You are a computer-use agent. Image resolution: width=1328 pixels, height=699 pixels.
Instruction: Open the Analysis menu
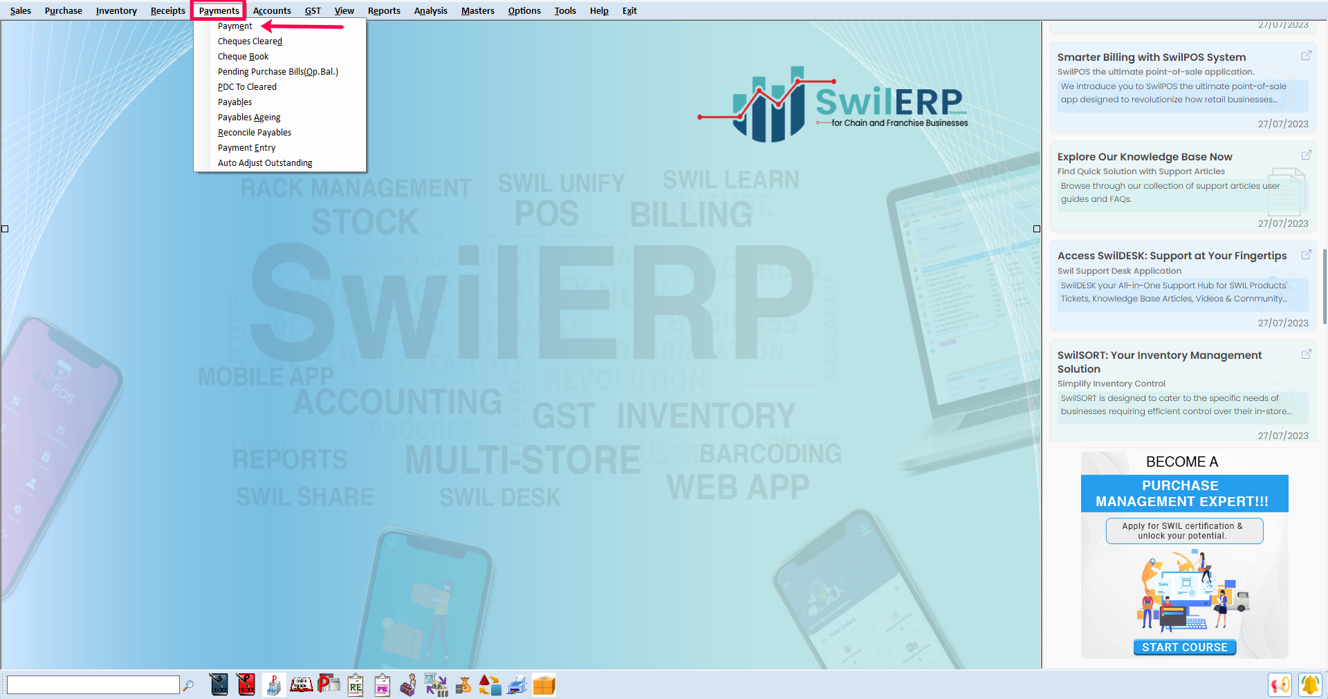(x=431, y=10)
